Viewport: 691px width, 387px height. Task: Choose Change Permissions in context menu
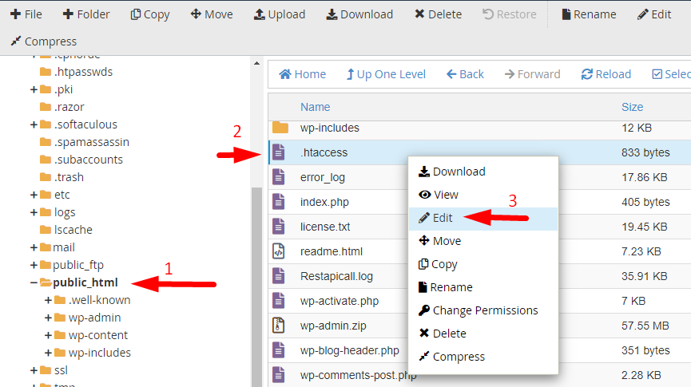coord(483,310)
